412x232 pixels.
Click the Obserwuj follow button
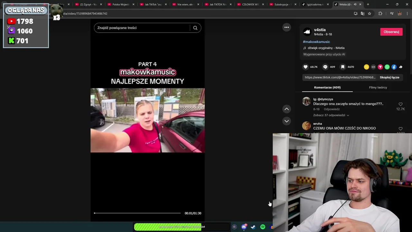pyautogui.click(x=391, y=32)
